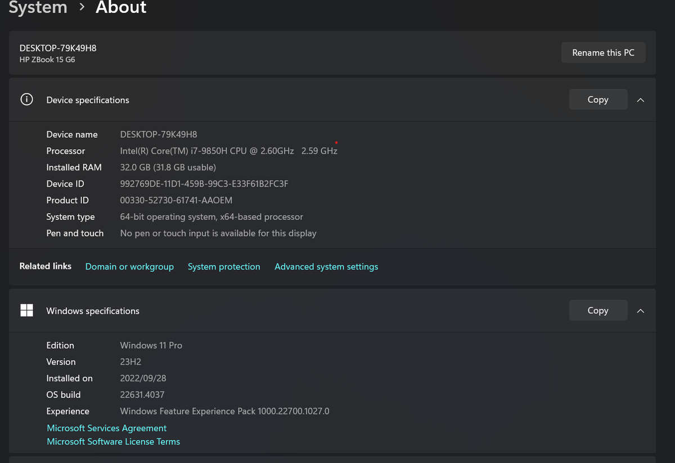Click the OS build number 22631.4037
This screenshot has height=463, width=675.
142,395
